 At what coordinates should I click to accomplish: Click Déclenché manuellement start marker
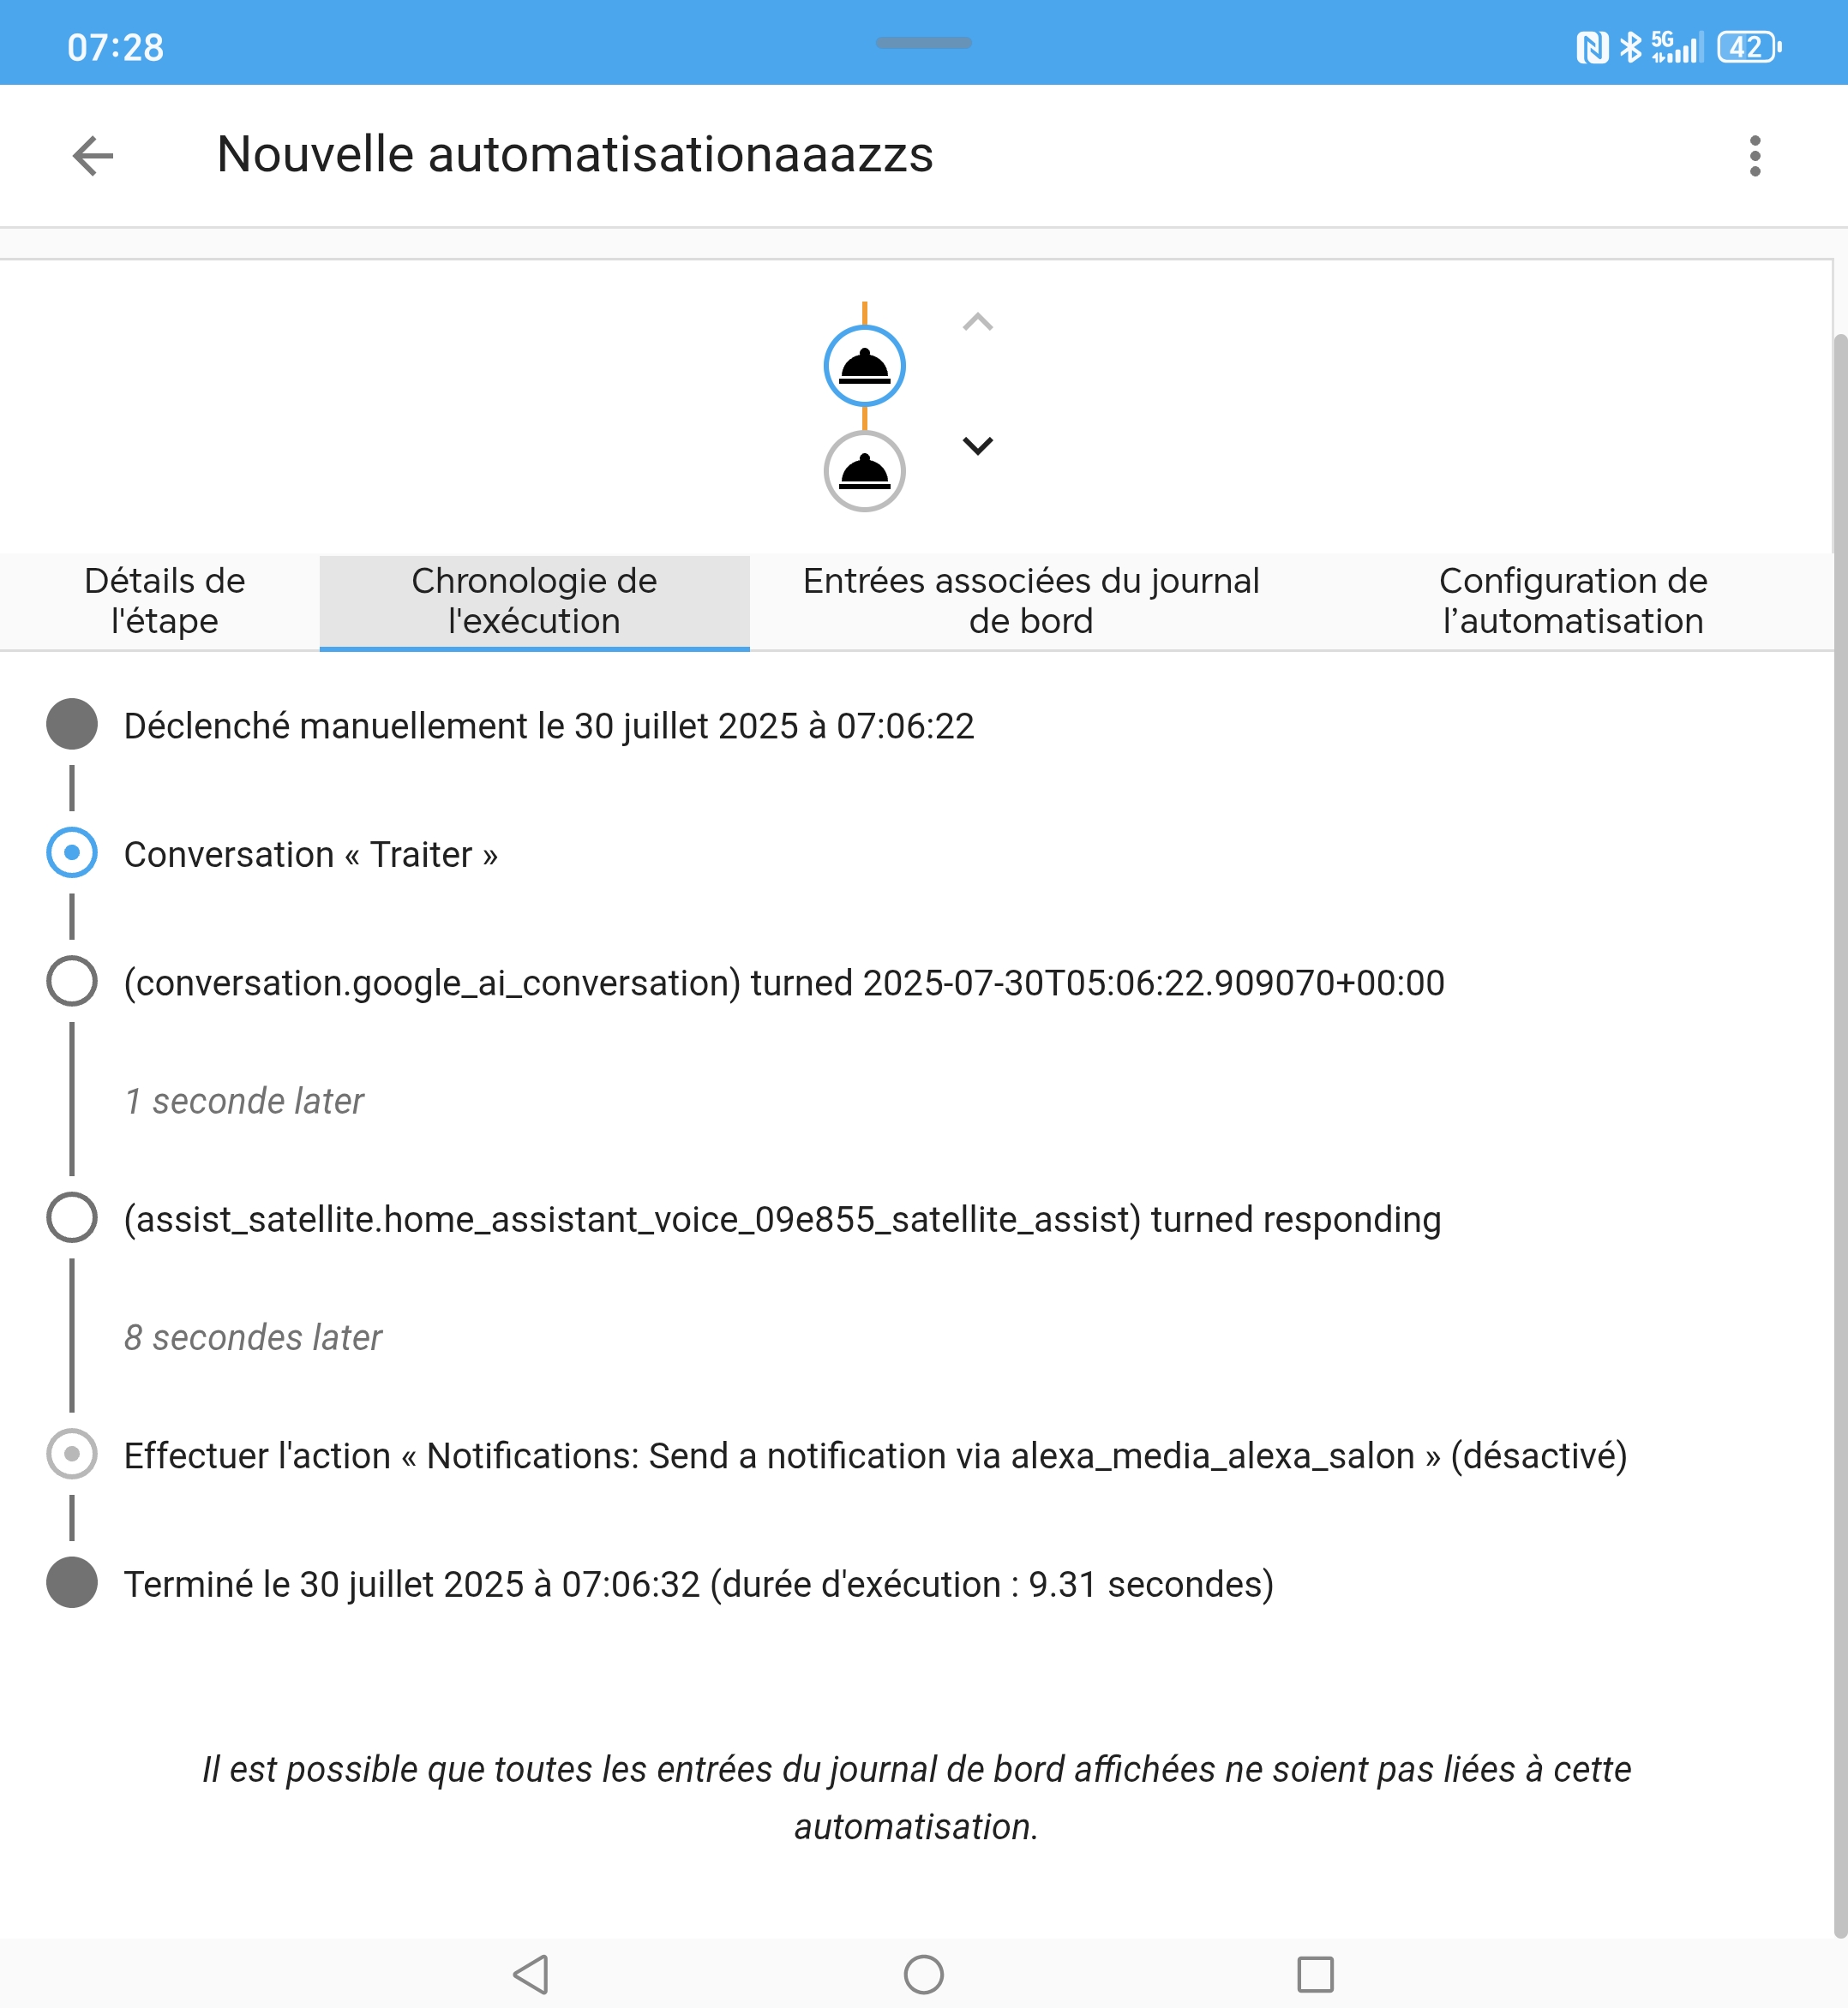tap(72, 725)
